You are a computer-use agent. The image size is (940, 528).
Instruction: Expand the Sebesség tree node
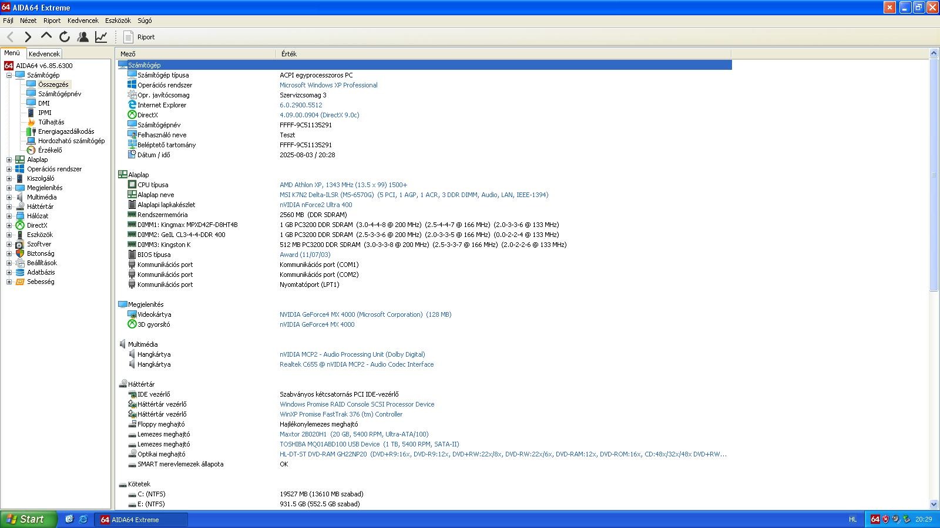(x=9, y=282)
